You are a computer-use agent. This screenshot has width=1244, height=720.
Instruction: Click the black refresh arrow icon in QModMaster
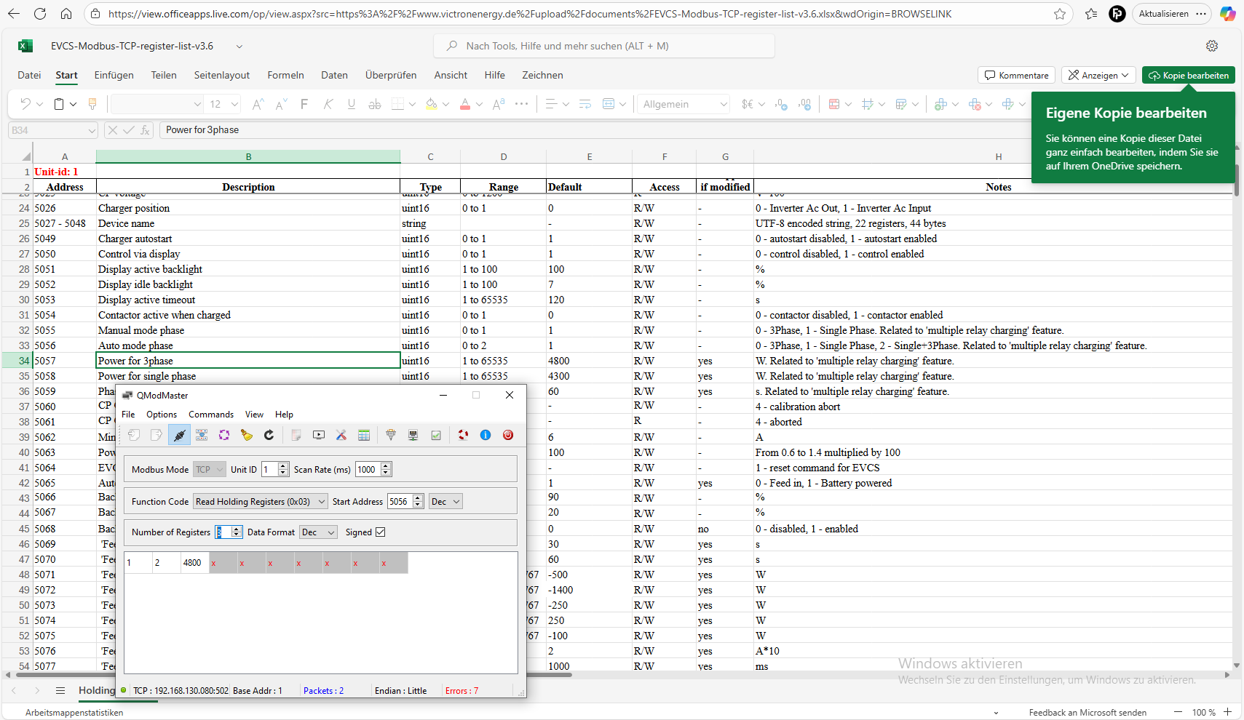click(269, 435)
